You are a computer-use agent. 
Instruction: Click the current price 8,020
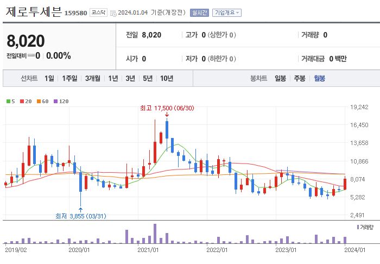click(26, 41)
